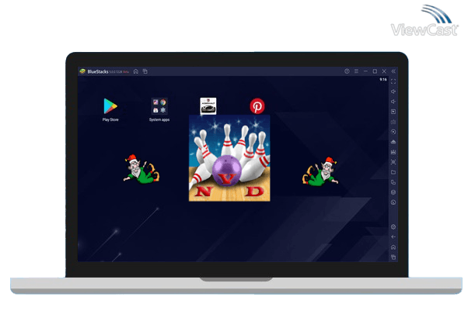The image size is (468, 321).
Task: Click the sidebar icon below the hexagon
Action: [393, 202]
